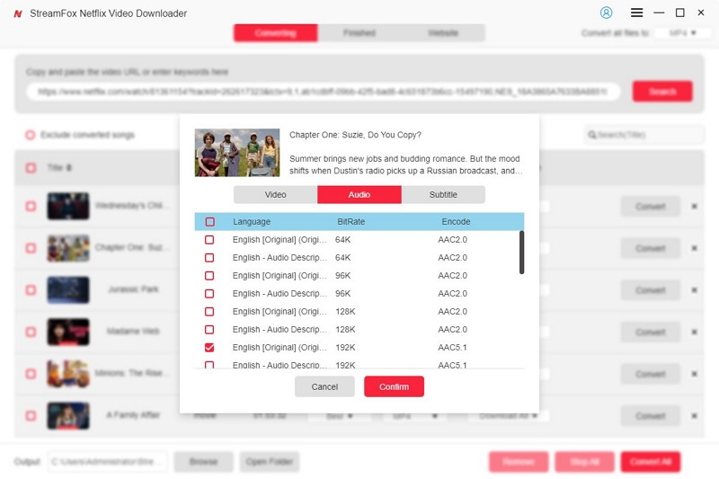Uncheck English [Original] 192K AAC5.1 track

pos(209,348)
